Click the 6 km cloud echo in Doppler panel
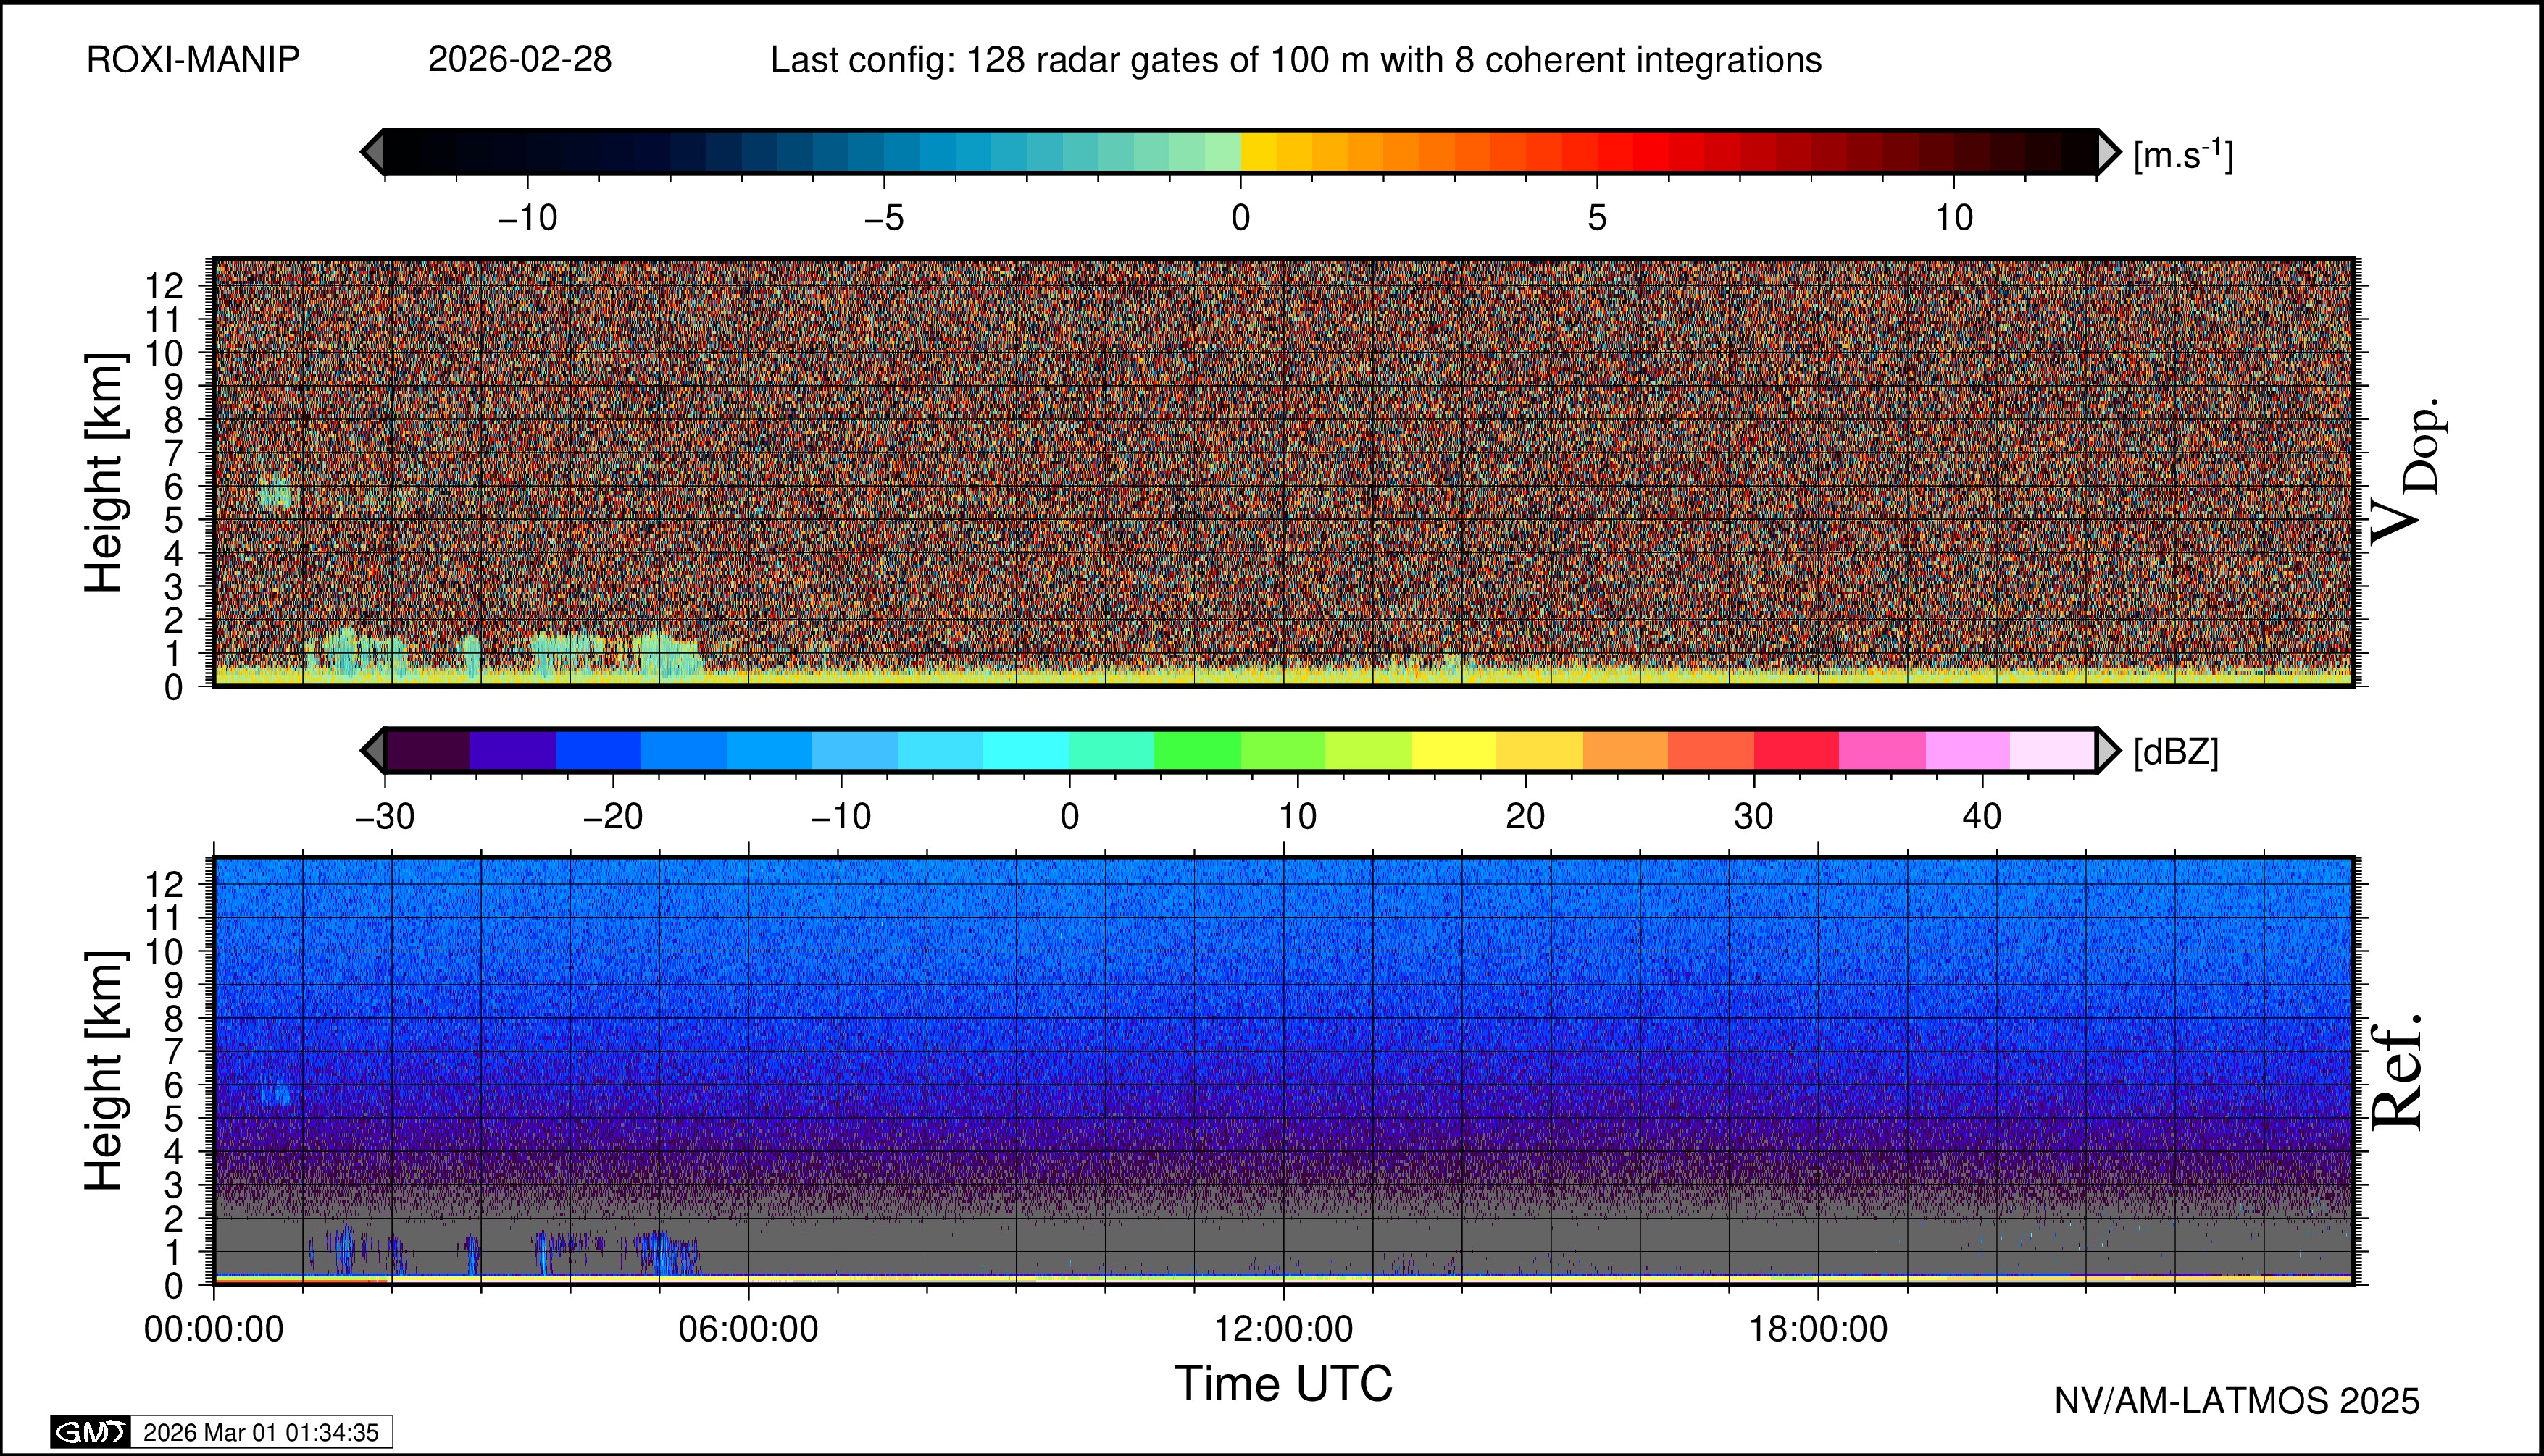The height and width of the screenshot is (1456, 2544). 275,494
